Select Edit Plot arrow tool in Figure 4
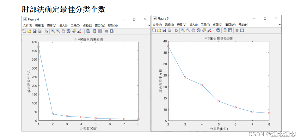This screenshot has width=301, height=140. (x=47, y=31)
